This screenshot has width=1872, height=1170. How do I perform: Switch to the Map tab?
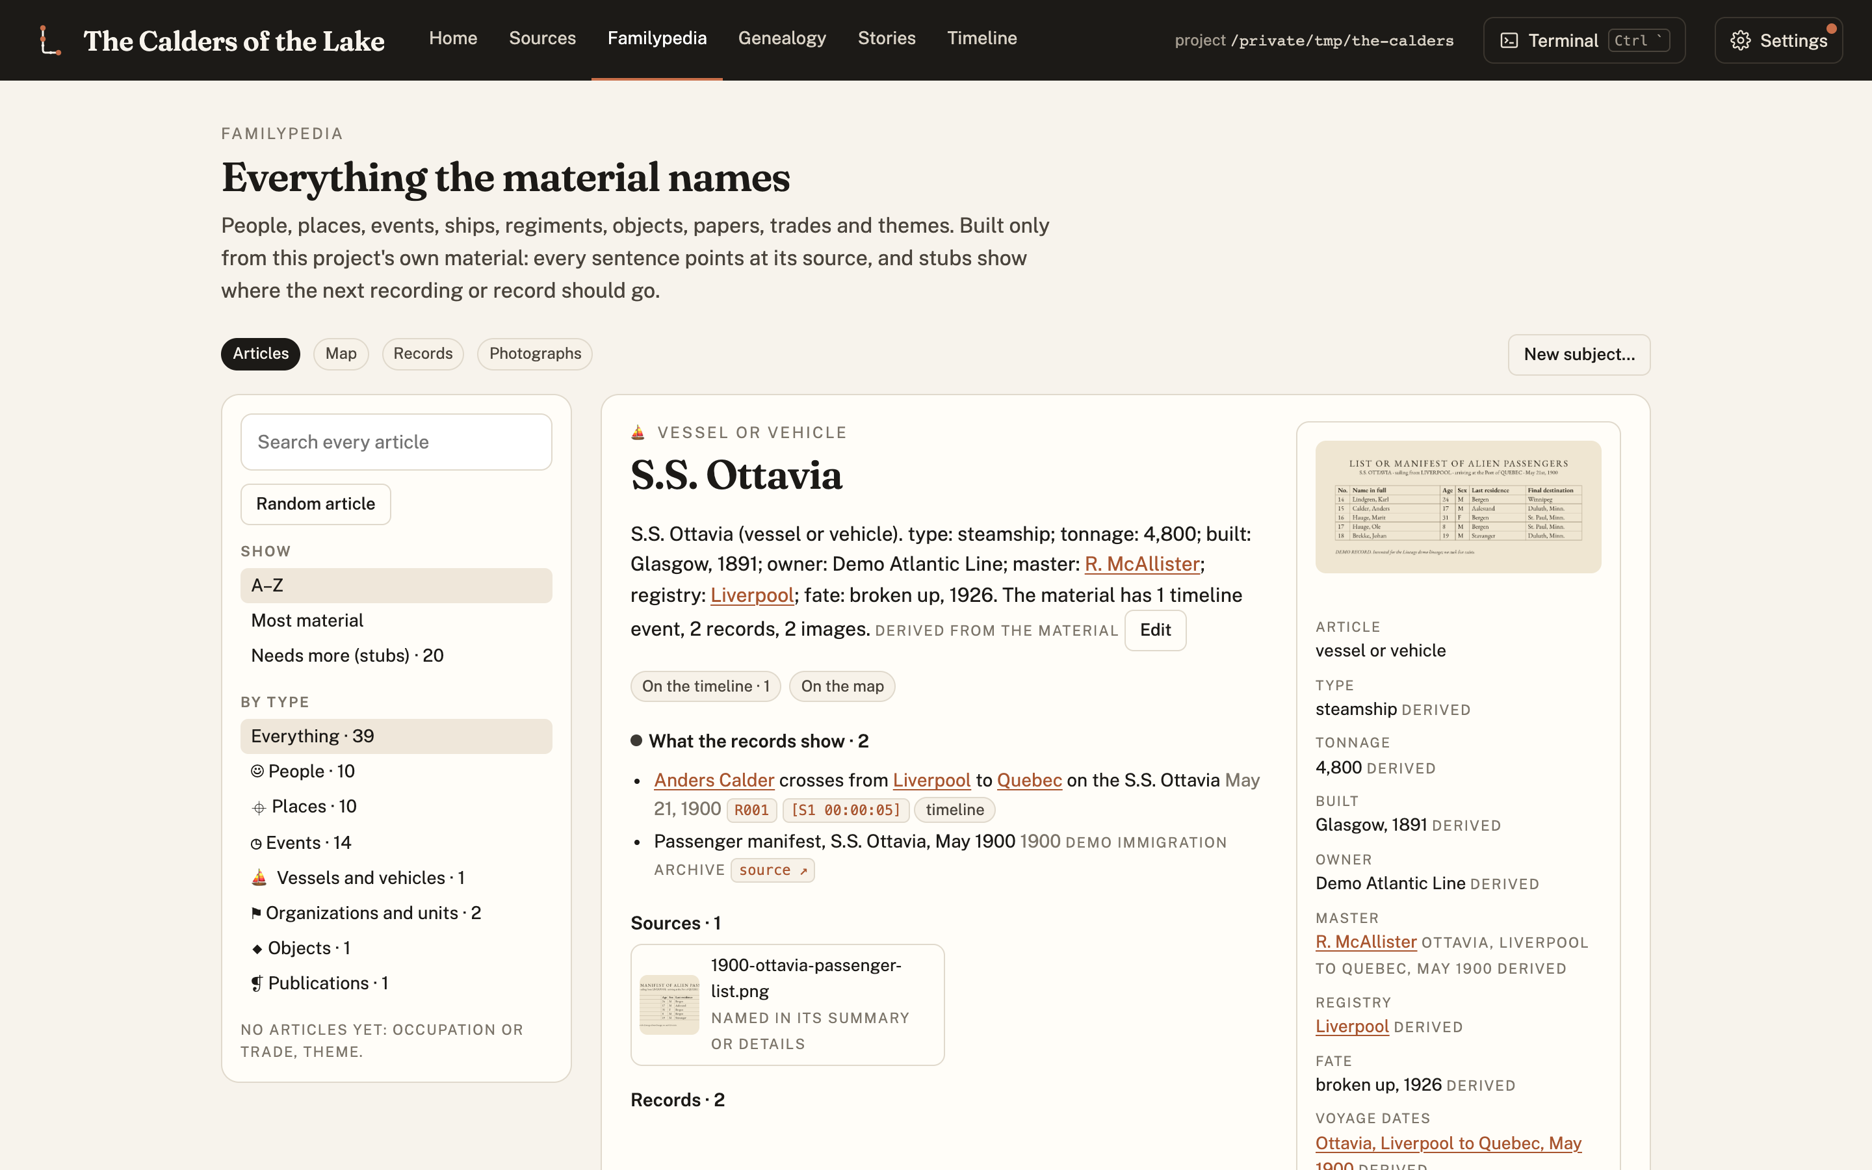(341, 354)
